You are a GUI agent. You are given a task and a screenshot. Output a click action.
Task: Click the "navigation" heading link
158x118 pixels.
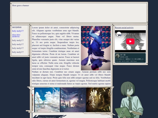17,27
